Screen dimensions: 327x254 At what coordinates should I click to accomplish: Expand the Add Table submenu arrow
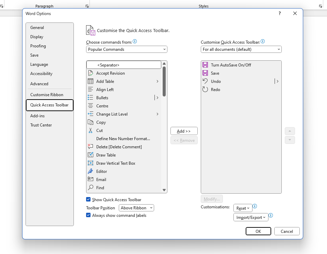158,81
